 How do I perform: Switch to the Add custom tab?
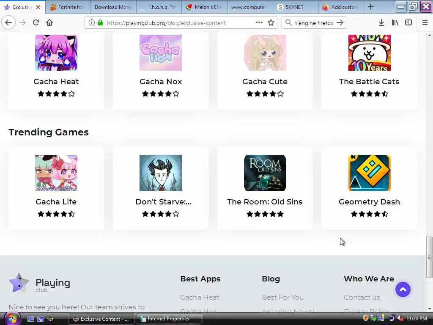coord(341,7)
